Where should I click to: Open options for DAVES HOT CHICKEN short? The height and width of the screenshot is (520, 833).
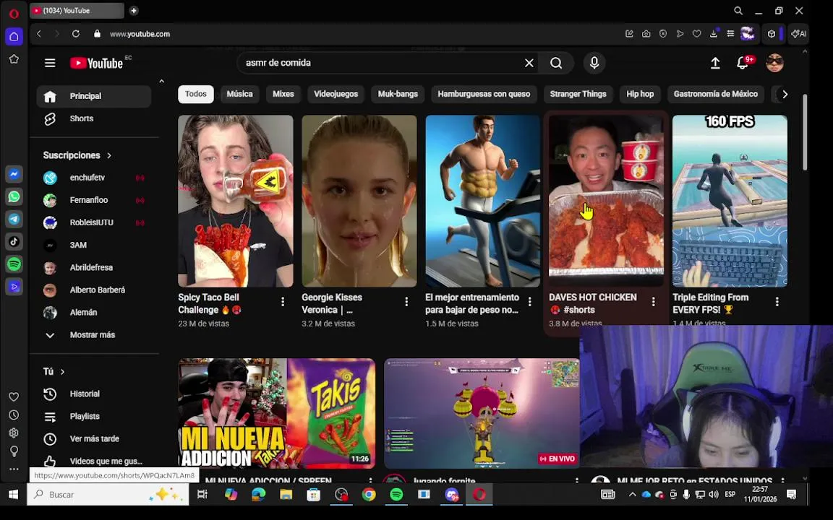coord(654,302)
